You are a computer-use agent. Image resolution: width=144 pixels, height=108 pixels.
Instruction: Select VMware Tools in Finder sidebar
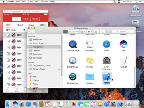click(44, 69)
